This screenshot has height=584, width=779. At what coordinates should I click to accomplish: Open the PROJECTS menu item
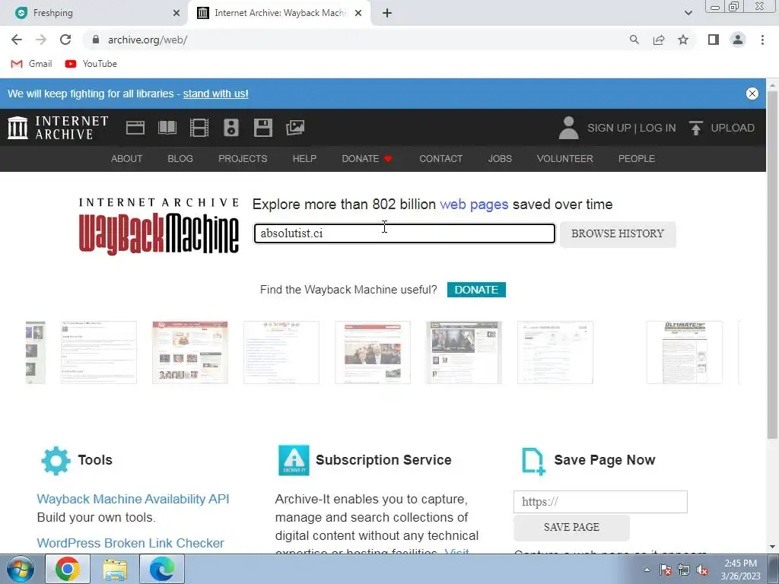pyautogui.click(x=243, y=158)
